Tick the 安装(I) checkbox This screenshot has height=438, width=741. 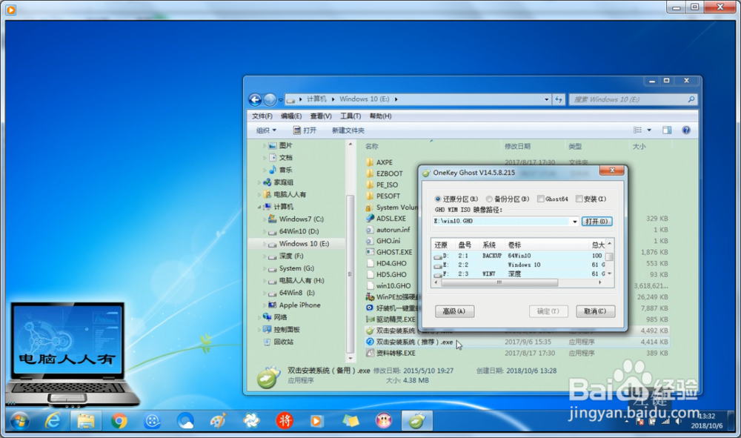[579, 199]
